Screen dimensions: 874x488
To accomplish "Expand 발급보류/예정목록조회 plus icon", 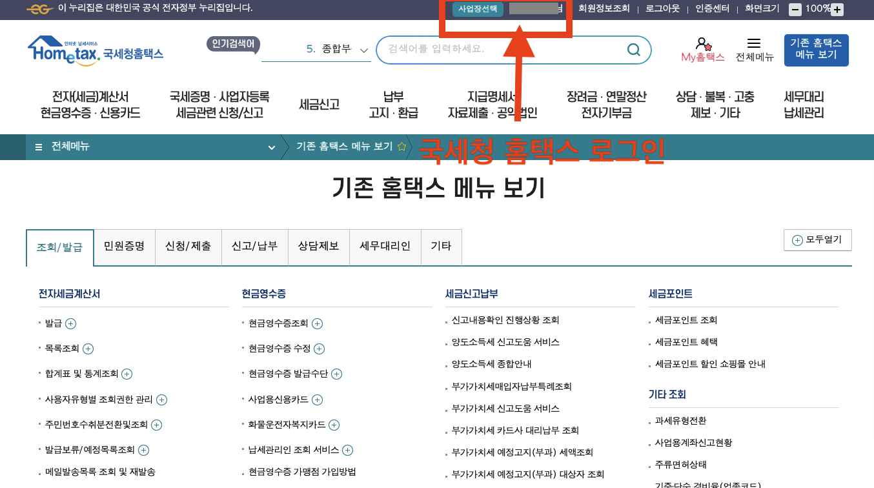I will click(143, 450).
